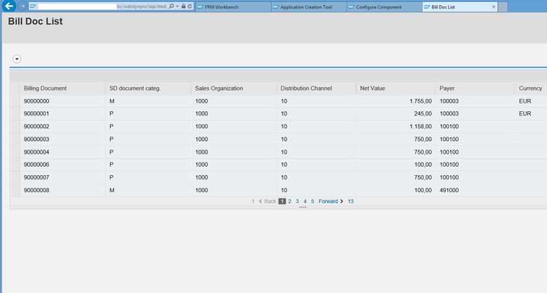Go to page 2 in pagination
547x293 pixels.
click(x=290, y=202)
